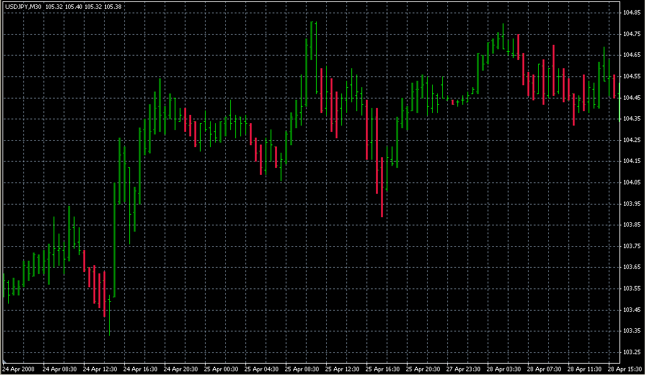
Task: Click the 28 Apr 15:30 time label
Action: pyautogui.click(x=625, y=369)
